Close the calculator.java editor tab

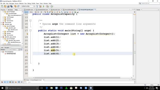[34, 10]
